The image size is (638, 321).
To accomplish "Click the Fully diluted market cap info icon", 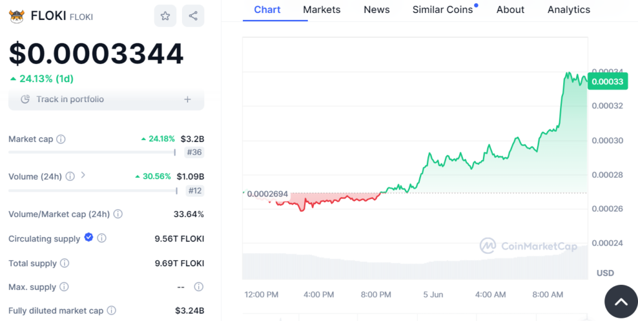I will tap(112, 310).
